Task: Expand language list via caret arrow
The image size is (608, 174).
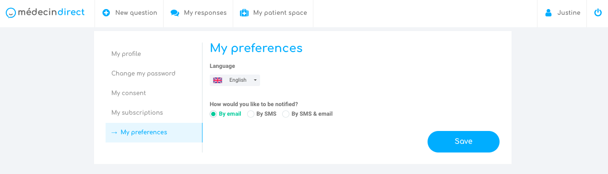Action: (x=255, y=80)
